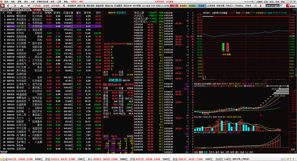Open the 工具 menu
This screenshot has width=297, height=161.
(59, 1)
